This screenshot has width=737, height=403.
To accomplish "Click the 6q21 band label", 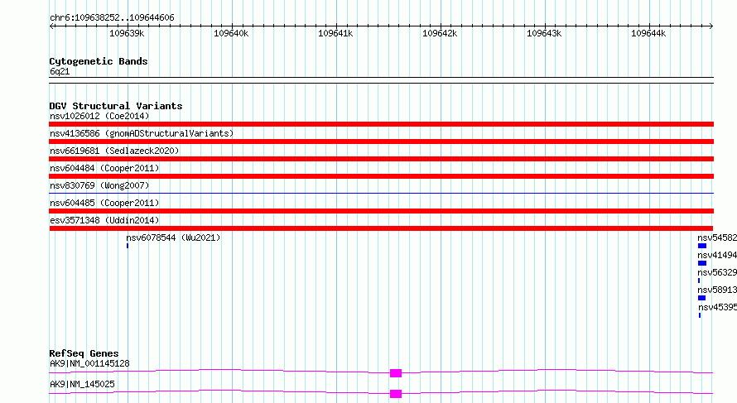I will click(60, 71).
